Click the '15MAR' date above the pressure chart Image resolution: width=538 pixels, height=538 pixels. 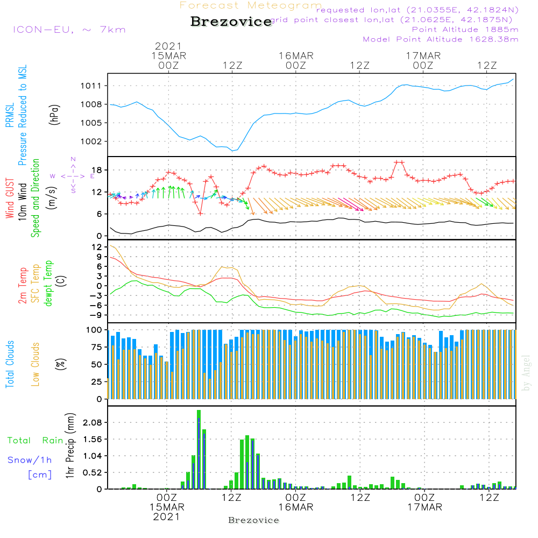[169, 55]
